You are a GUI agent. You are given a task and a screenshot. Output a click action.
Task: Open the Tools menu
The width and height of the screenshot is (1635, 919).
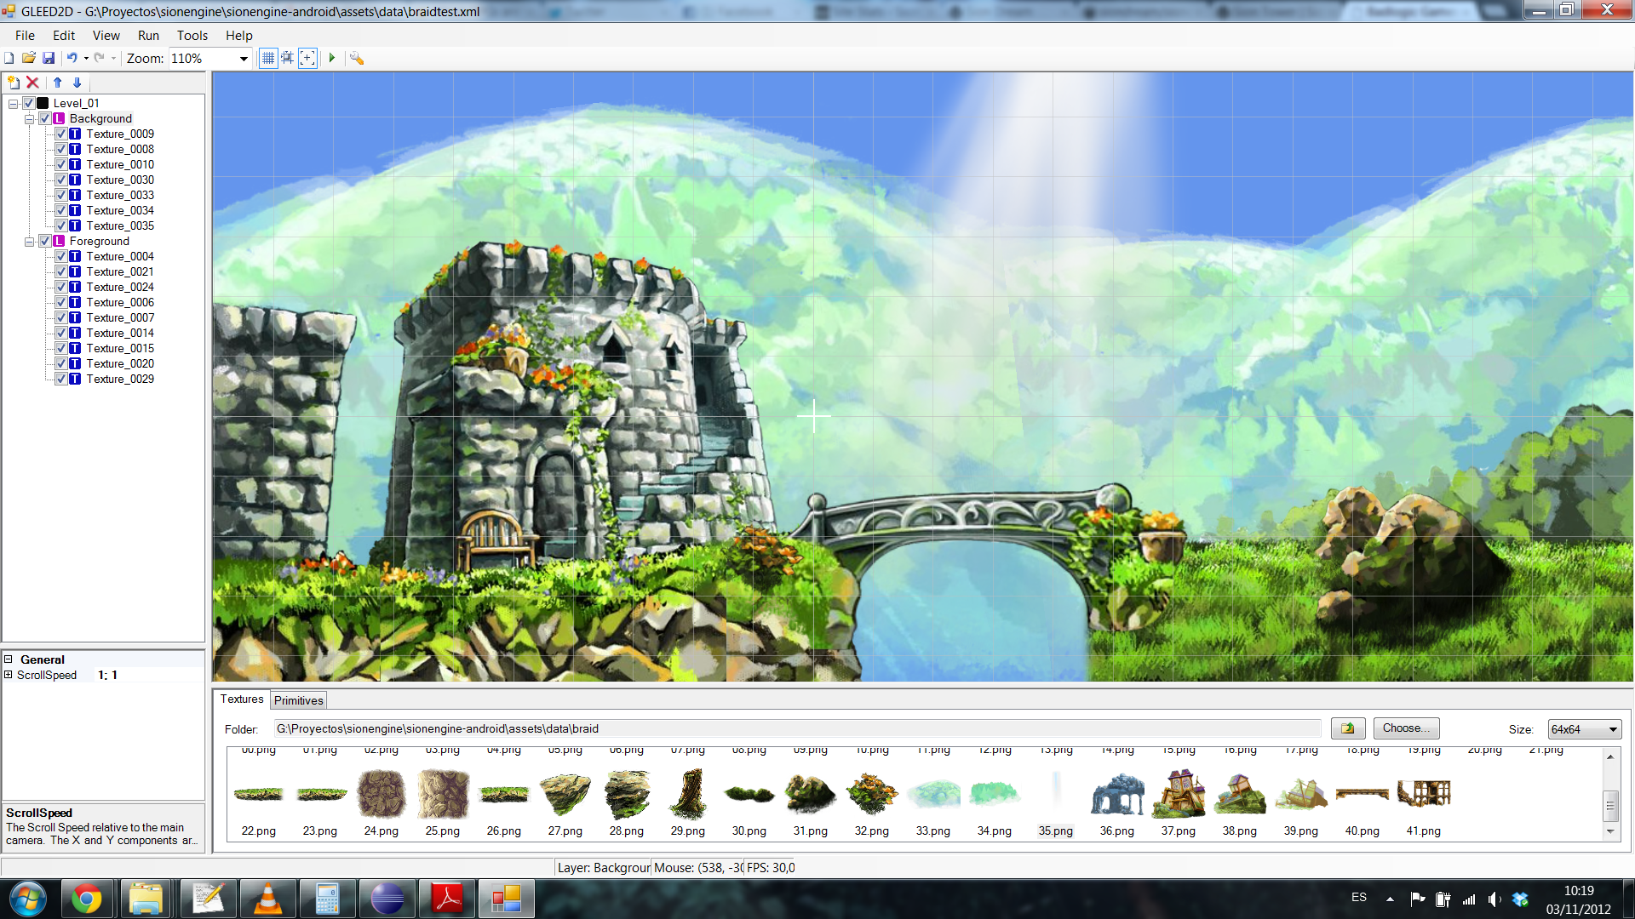point(192,36)
